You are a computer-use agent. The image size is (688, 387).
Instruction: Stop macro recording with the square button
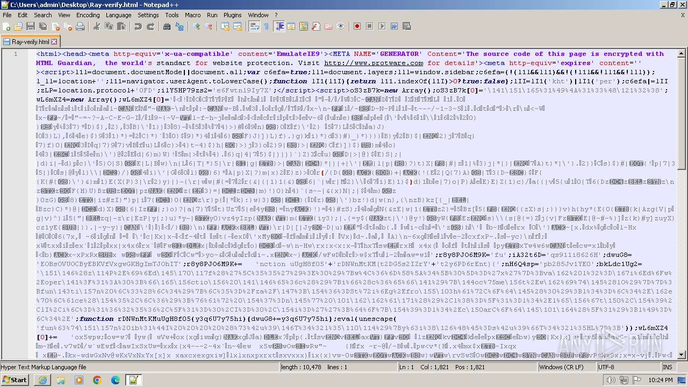click(370, 26)
